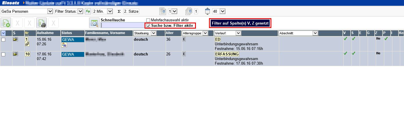Click the page count field showing 1

click(x=196, y=11)
